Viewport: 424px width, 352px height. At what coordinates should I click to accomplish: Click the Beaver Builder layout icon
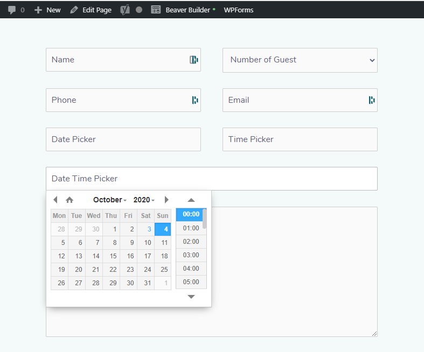coord(156,10)
